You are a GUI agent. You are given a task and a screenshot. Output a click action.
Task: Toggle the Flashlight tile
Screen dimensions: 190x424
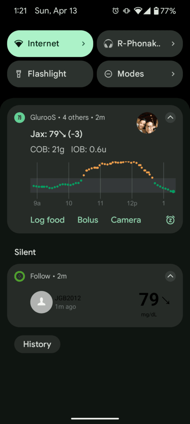click(x=50, y=74)
